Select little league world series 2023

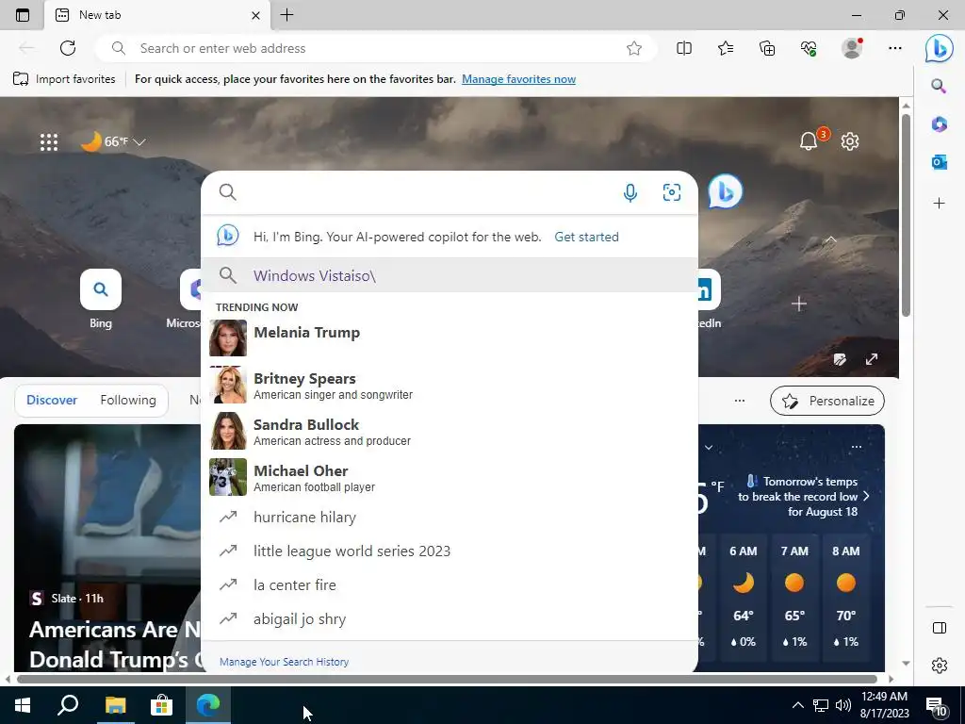click(450, 551)
